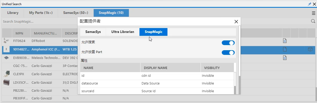Change visibility of datasource property

point(217,83)
